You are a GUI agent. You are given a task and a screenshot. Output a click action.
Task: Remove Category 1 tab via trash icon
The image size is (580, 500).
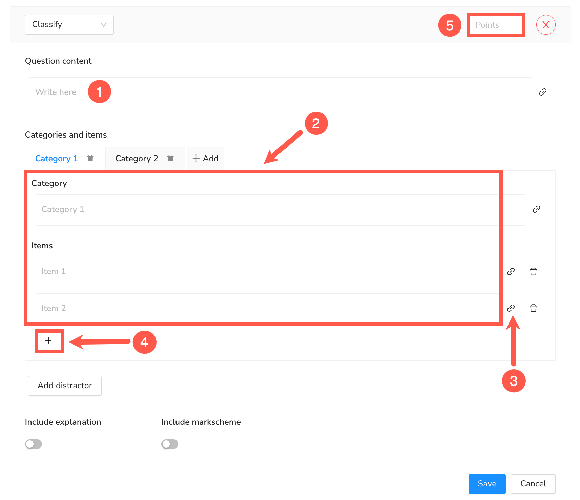(x=90, y=158)
